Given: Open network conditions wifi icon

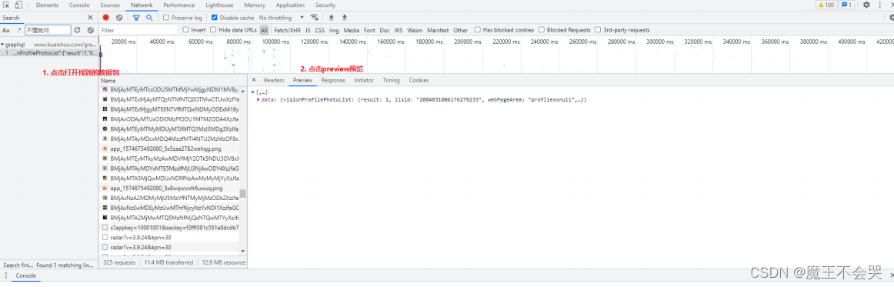Looking at the screenshot, I should 314,18.
